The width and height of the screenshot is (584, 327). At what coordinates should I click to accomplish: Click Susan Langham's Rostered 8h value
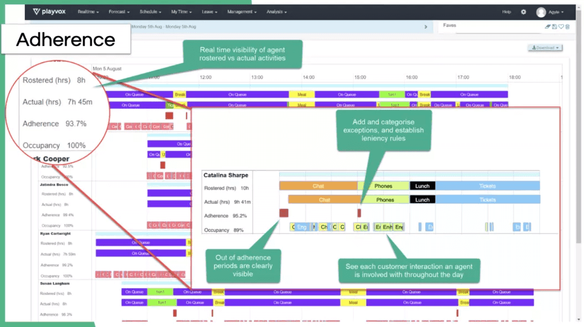point(69,294)
